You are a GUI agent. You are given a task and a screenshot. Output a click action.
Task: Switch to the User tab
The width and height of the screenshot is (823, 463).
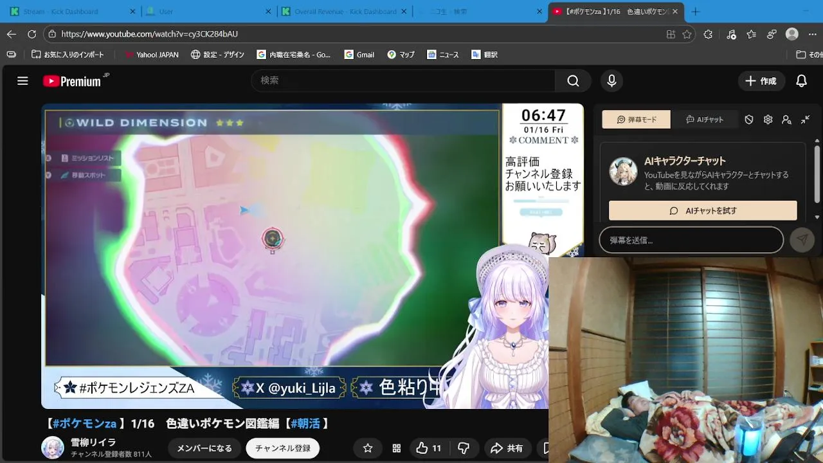pos(208,12)
